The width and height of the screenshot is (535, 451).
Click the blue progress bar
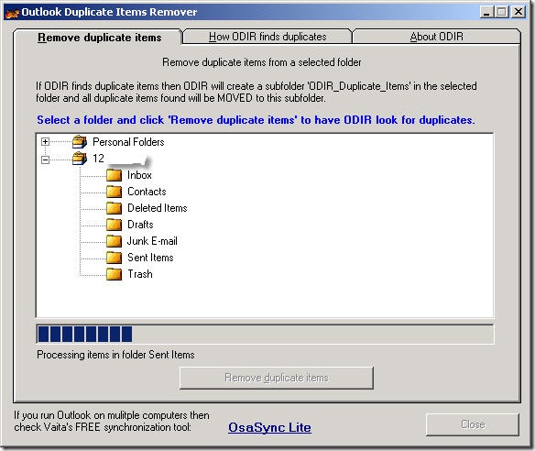click(265, 334)
